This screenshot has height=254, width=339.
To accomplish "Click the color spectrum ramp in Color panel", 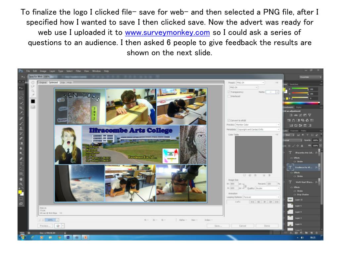I will 302,103.
